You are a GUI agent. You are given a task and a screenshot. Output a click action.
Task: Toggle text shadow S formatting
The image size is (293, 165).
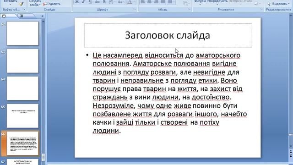[x=104, y=2]
